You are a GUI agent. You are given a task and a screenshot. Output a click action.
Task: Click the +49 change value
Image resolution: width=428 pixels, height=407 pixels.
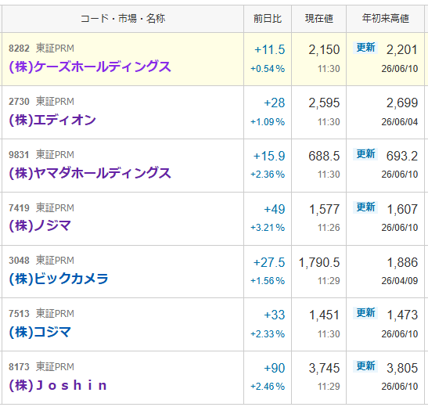(x=275, y=210)
